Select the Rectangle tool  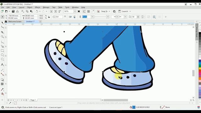tap(2, 51)
